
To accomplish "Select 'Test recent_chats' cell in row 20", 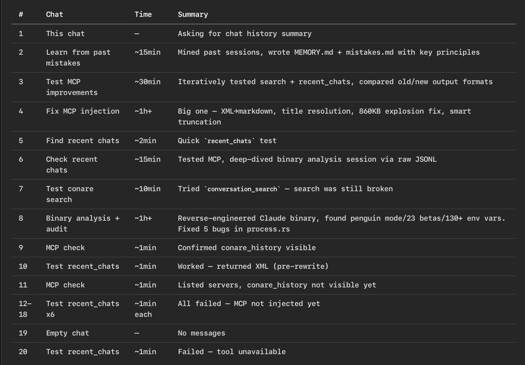I will tap(83, 352).
